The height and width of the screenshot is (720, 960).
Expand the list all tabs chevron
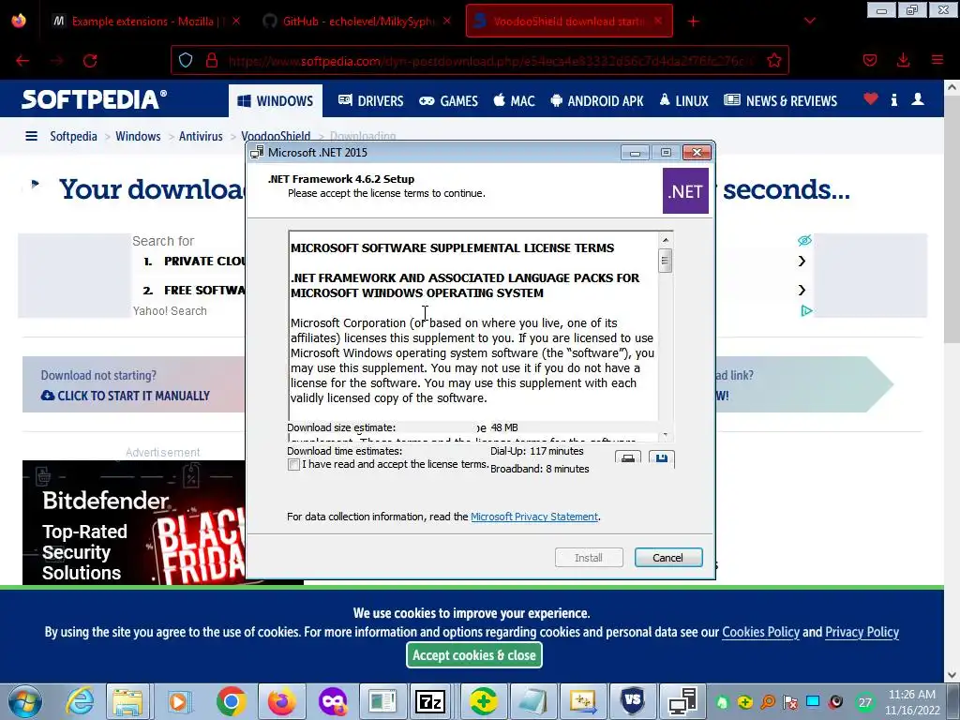pos(809,21)
